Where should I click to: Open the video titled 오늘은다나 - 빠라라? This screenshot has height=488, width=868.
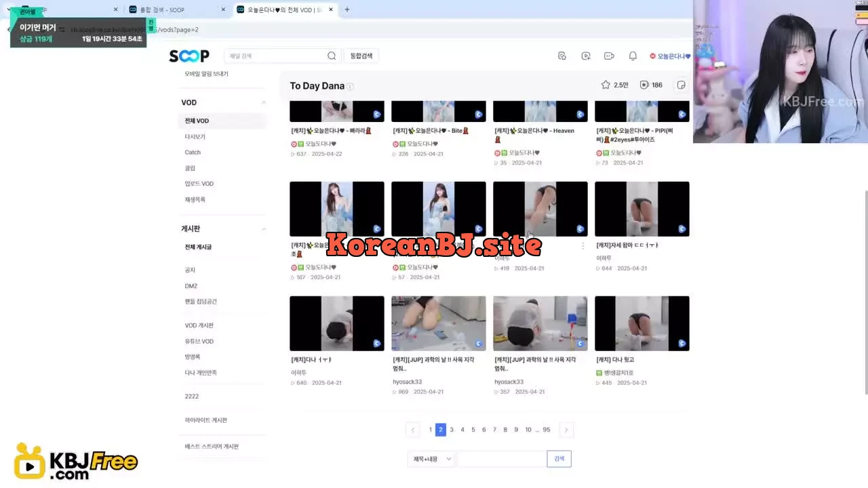point(332,131)
